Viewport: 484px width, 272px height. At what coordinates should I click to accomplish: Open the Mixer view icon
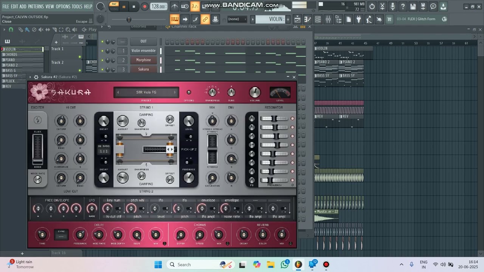(328, 19)
